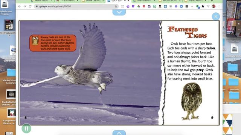The height and width of the screenshot is (135, 241).
Task: Click the bold word 'talon'
Action: [210, 48]
